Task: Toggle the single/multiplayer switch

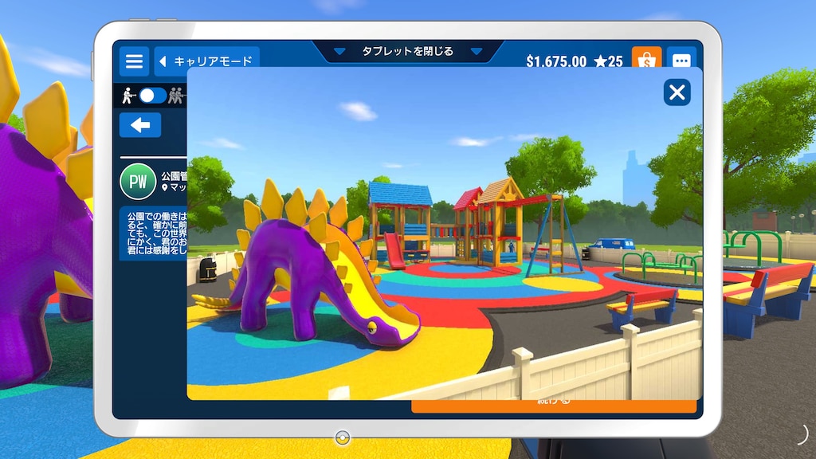Action: (x=152, y=96)
